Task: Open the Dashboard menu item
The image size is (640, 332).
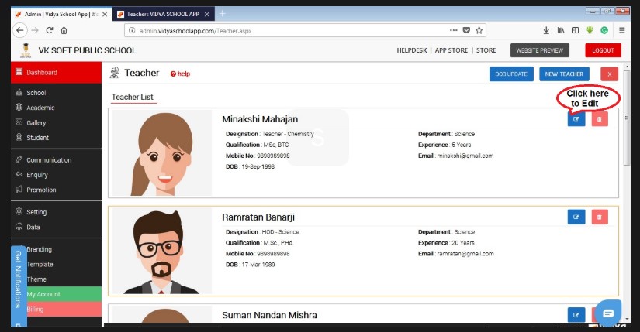Action: click(56, 73)
